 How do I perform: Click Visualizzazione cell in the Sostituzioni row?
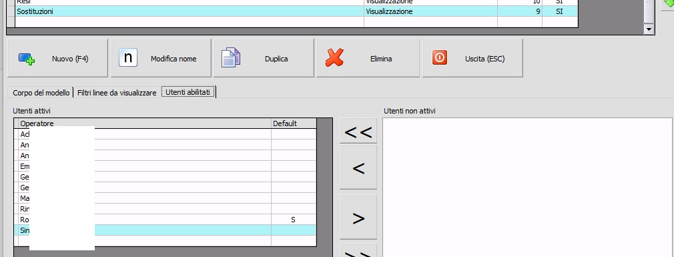(x=430, y=11)
